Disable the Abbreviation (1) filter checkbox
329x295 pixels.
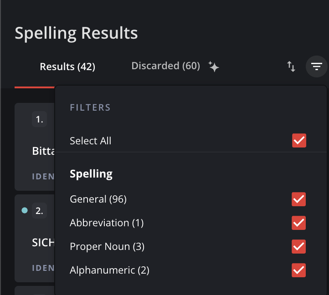point(299,223)
